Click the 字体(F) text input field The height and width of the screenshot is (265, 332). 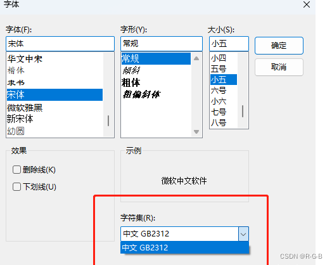click(60, 44)
